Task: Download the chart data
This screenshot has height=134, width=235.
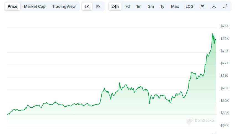Action: point(214,6)
